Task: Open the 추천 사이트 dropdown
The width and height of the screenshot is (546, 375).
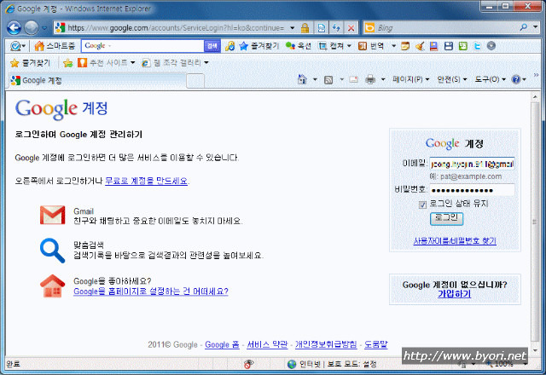Action: point(106,63)
